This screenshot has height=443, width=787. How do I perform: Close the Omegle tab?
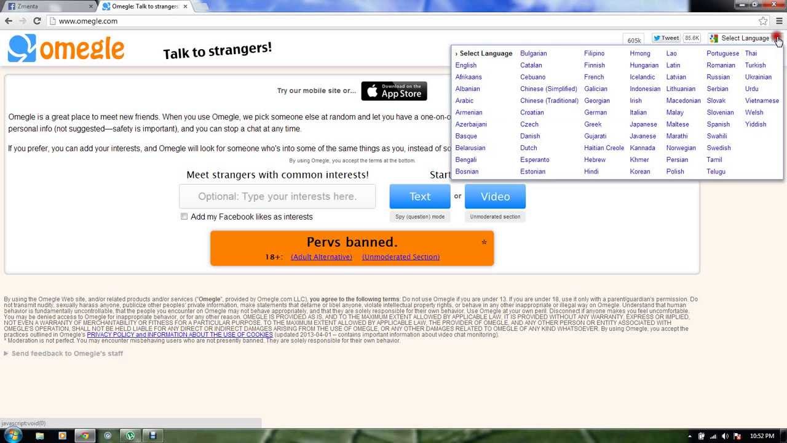(185, 6)
